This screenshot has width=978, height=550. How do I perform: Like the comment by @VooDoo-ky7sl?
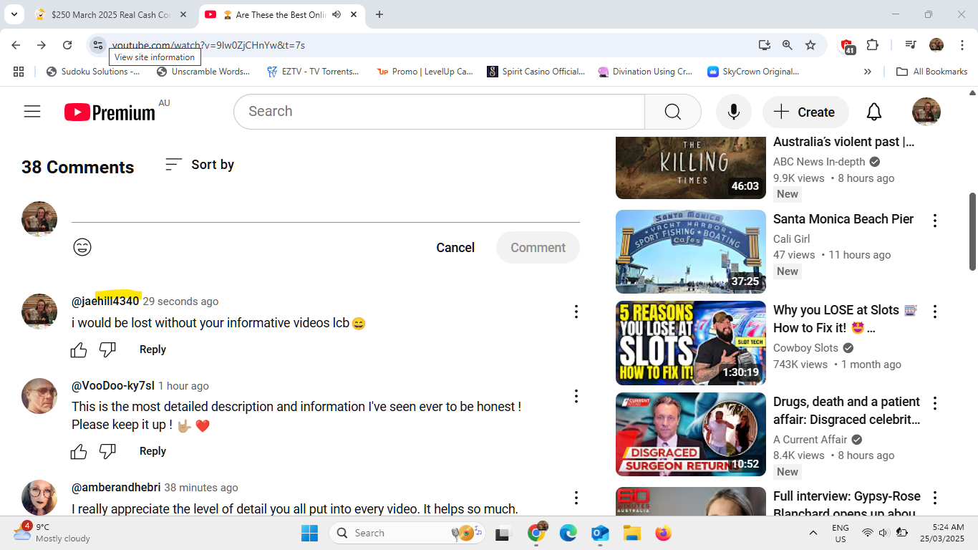[79, 451]
